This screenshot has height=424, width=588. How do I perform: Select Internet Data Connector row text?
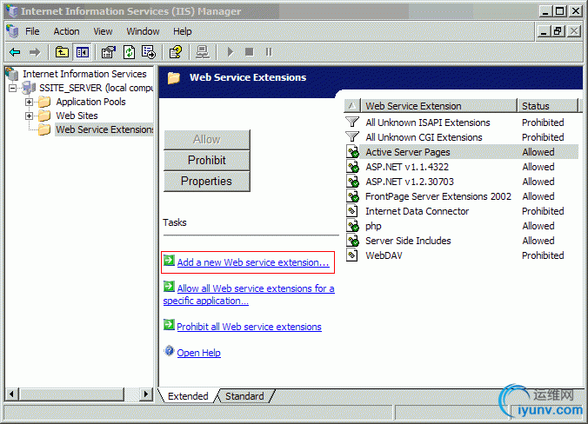(417, 211)
